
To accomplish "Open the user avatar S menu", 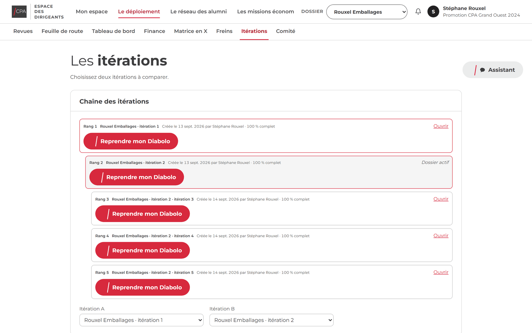I will (433, 12).
